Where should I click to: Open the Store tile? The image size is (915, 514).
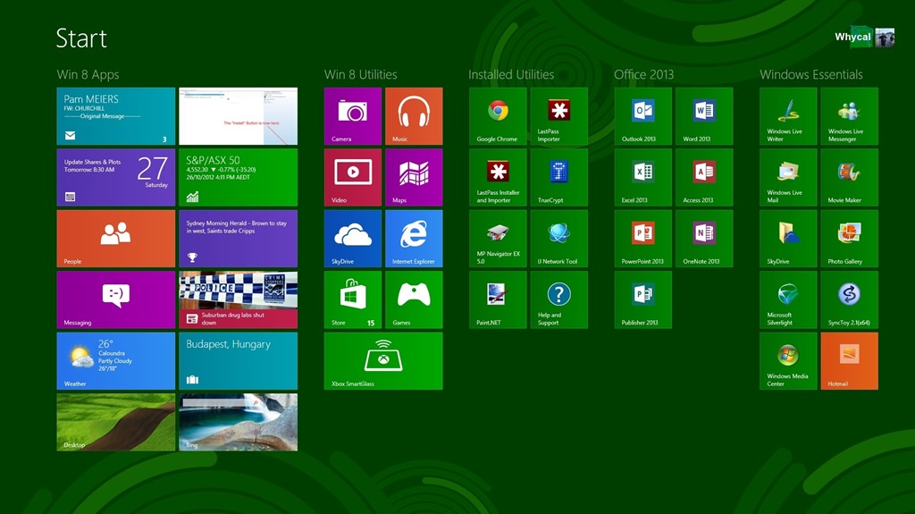352,299
